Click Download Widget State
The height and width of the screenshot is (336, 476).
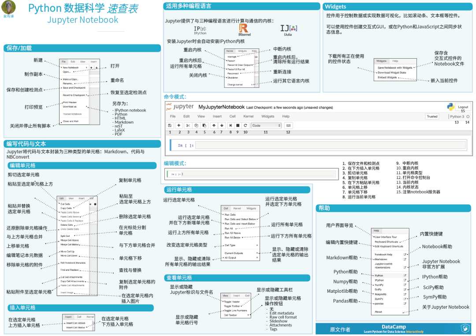pyautogui.click(x=392, y=73)
